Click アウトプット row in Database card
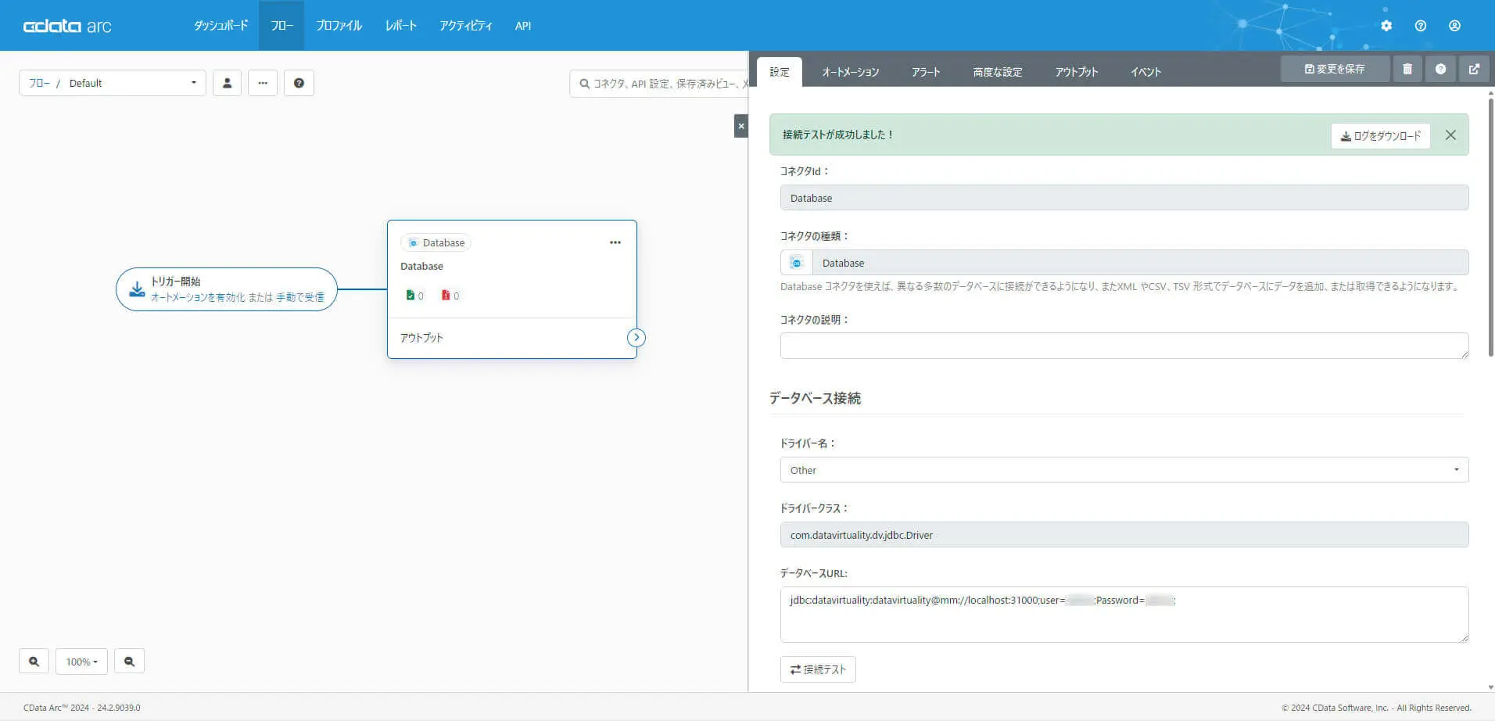 tap(512, 338)
